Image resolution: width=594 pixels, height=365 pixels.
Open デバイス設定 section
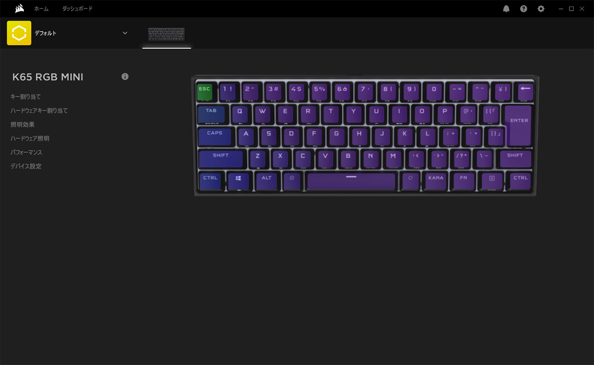click(x=26, y=166)
